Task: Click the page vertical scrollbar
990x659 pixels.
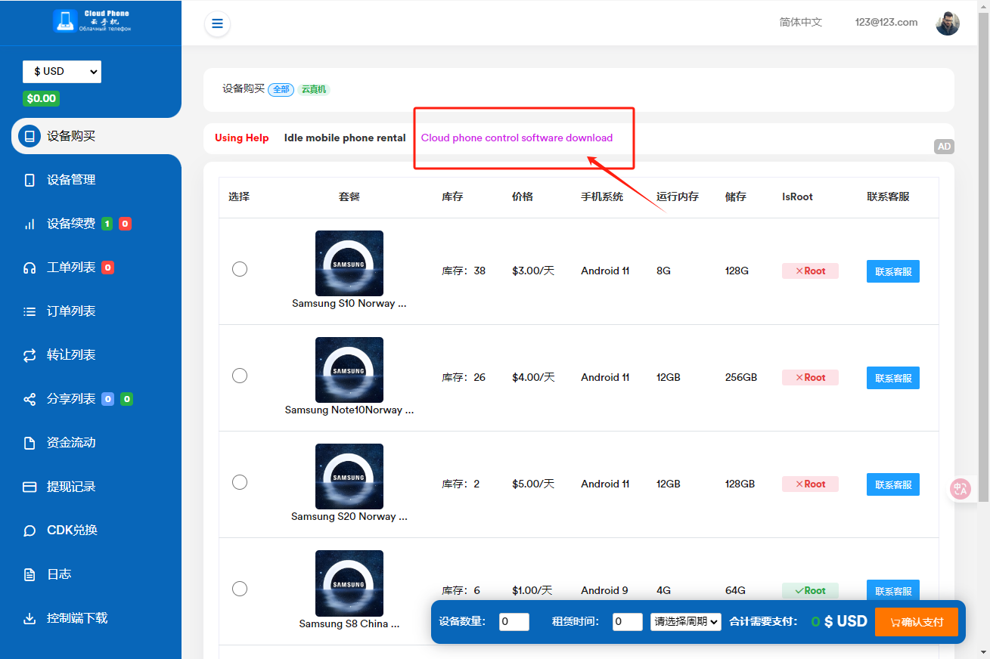Action: click(984, 257)
